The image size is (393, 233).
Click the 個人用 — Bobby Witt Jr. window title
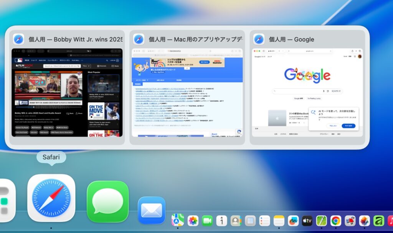pyautogui.click(x=75, y=39)
